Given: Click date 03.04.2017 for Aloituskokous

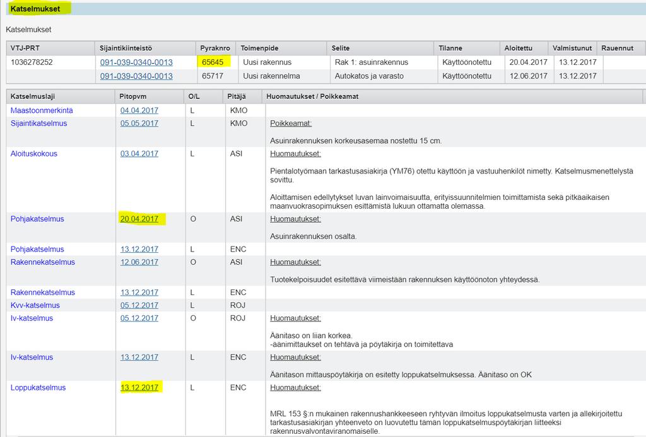Looking at the screenshot, I should click(x=139, y=154).
